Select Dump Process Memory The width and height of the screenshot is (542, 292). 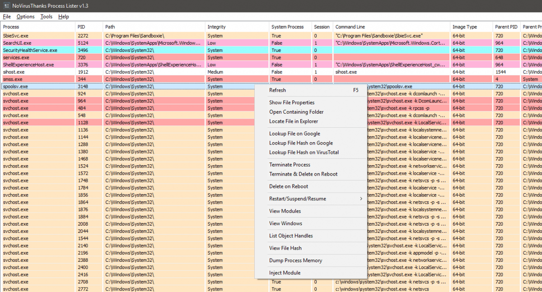coord(295,260)
